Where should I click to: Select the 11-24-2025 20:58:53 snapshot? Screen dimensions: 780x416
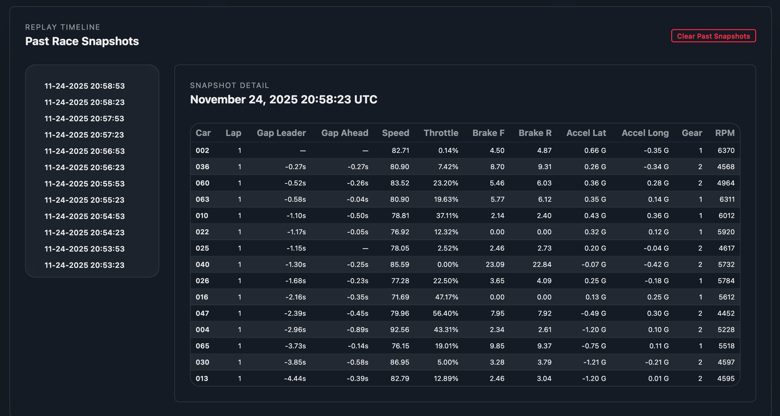(85, 86)
